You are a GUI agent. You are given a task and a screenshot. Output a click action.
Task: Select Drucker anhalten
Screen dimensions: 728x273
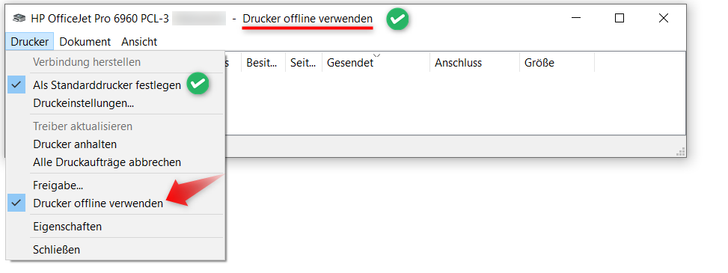115,144
